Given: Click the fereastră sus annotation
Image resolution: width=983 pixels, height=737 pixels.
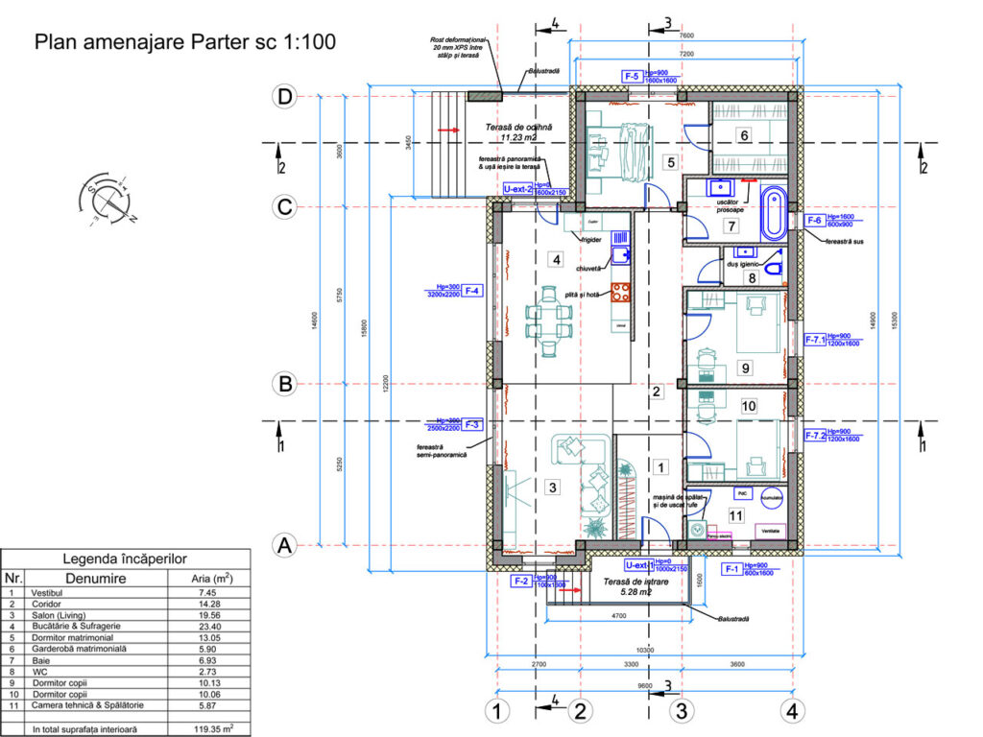Looking at the screenshot, I should (x=844, y=241).
